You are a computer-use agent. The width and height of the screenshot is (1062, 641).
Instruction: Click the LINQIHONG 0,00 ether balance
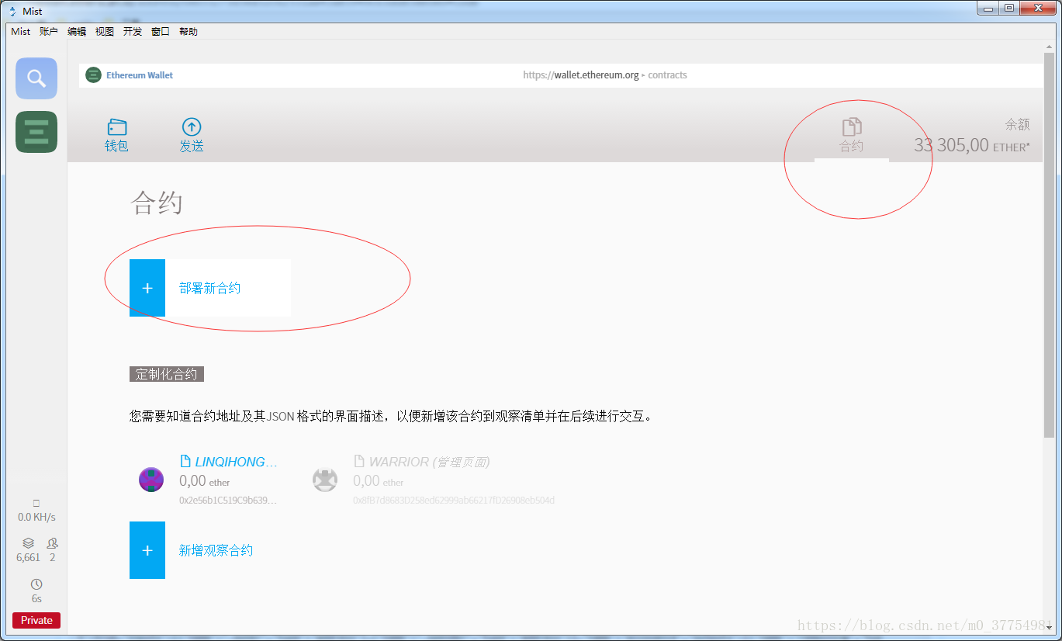pos(205,481)
